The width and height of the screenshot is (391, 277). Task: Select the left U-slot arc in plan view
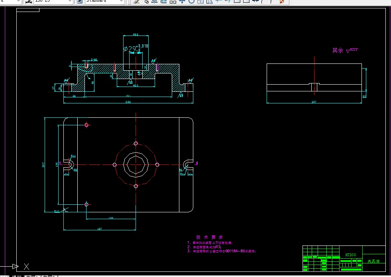pyautogui.click(x=72, y=164)
